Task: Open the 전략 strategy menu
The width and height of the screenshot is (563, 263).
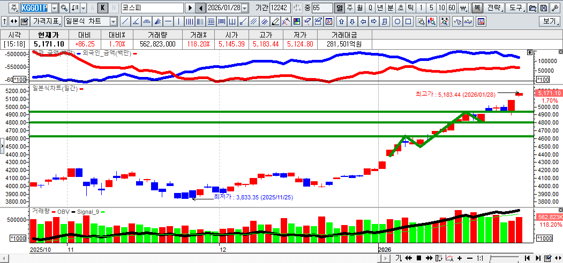Action: [493, 8]
